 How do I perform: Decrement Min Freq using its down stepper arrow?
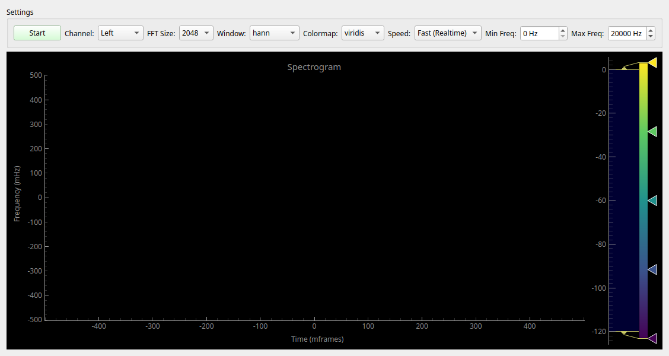[x=562, y=36]
